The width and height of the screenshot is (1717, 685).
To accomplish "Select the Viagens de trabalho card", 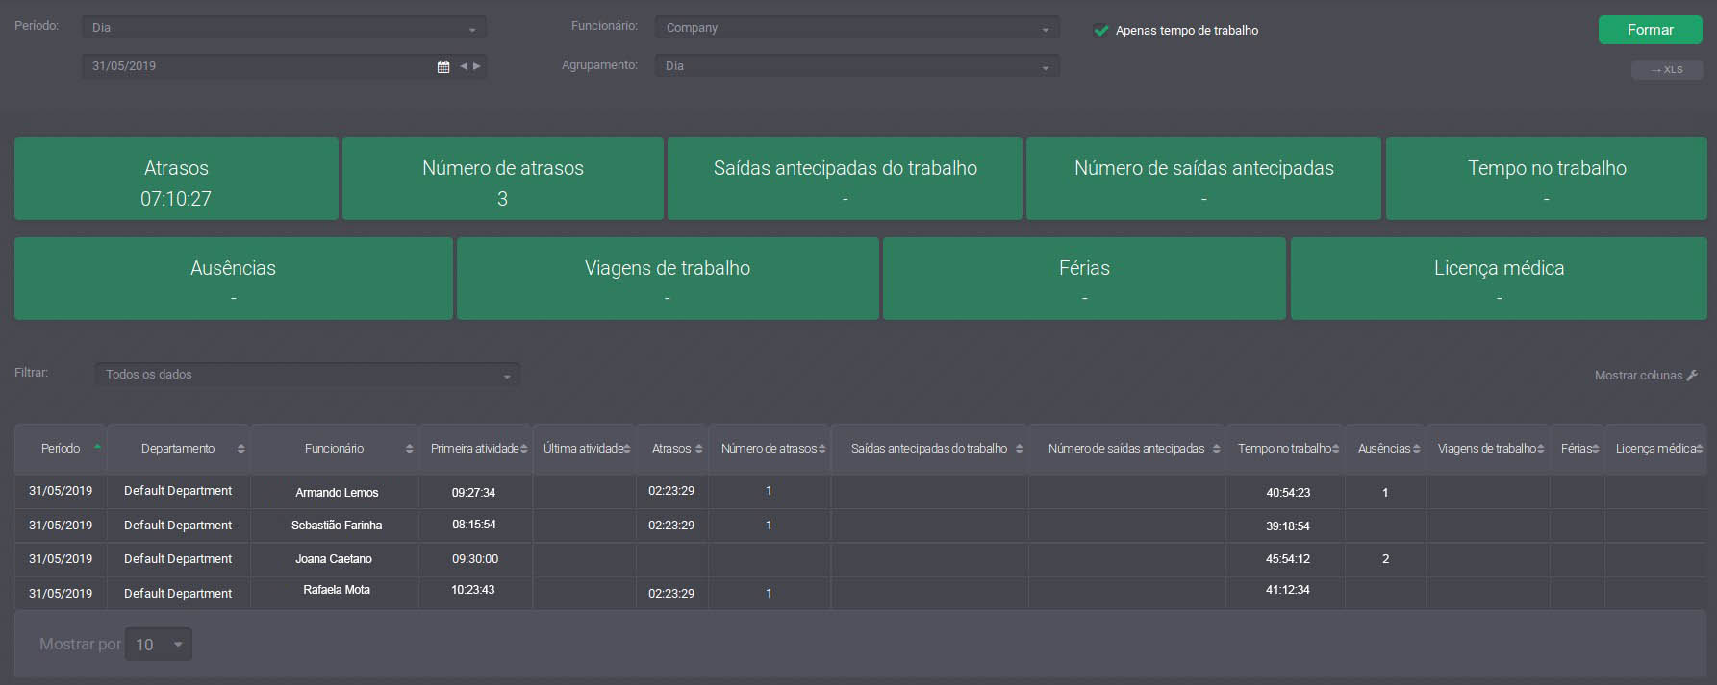I will tap(668, 279).
